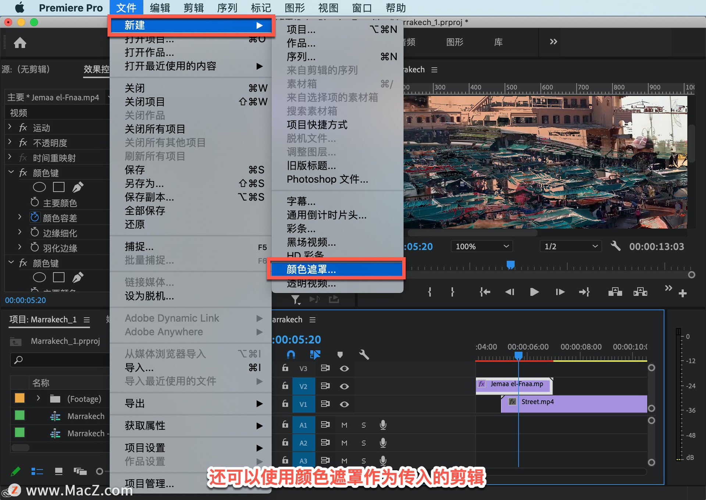Open the 编辑 menu in menu bar
The image size is (706, 500).
click(160, 8)
